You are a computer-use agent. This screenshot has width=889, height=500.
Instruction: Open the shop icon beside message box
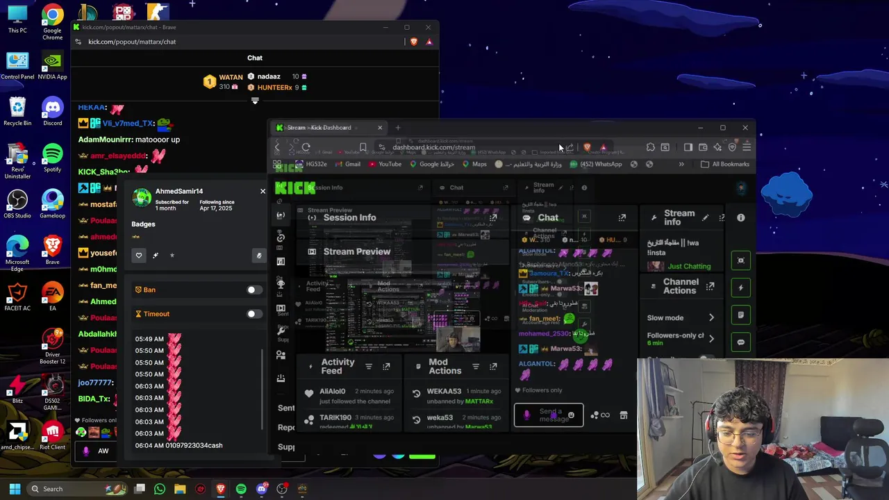click(x=624, y=415)
